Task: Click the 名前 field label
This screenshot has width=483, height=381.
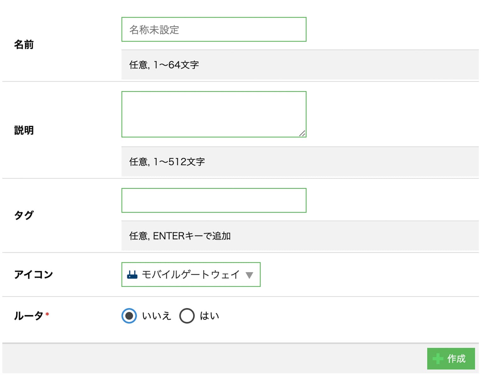Action: (24, 45)
